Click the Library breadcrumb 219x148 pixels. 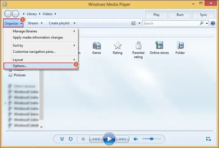32,14
